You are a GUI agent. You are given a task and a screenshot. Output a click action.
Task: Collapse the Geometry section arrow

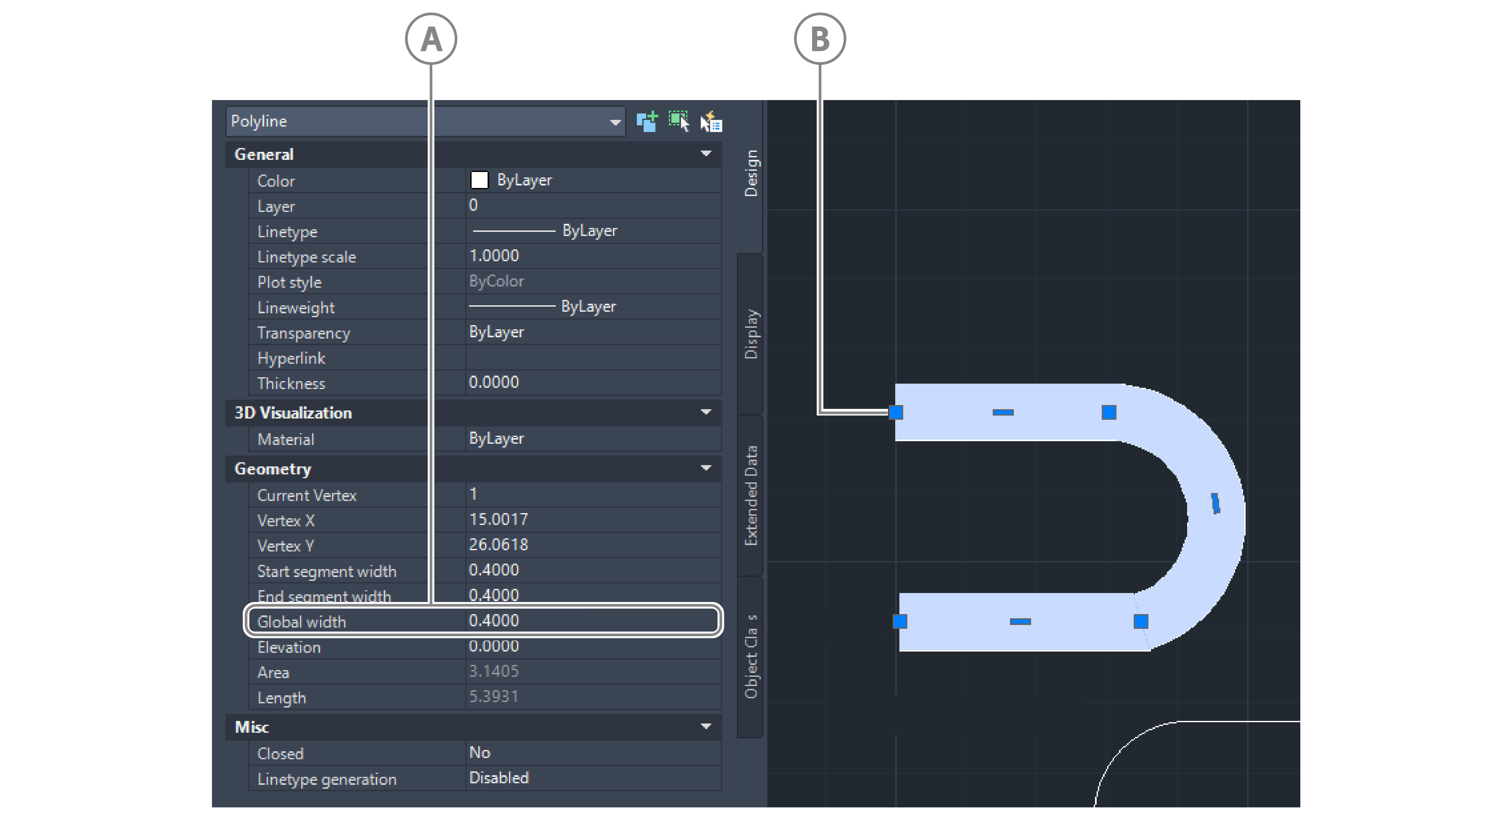coord(706,468)
